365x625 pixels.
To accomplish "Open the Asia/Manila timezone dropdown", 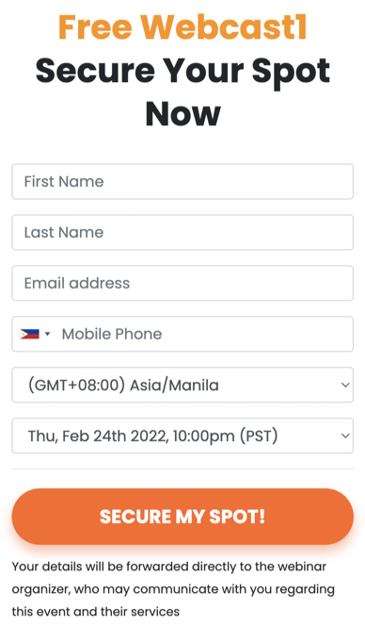I will click(182, 385).
